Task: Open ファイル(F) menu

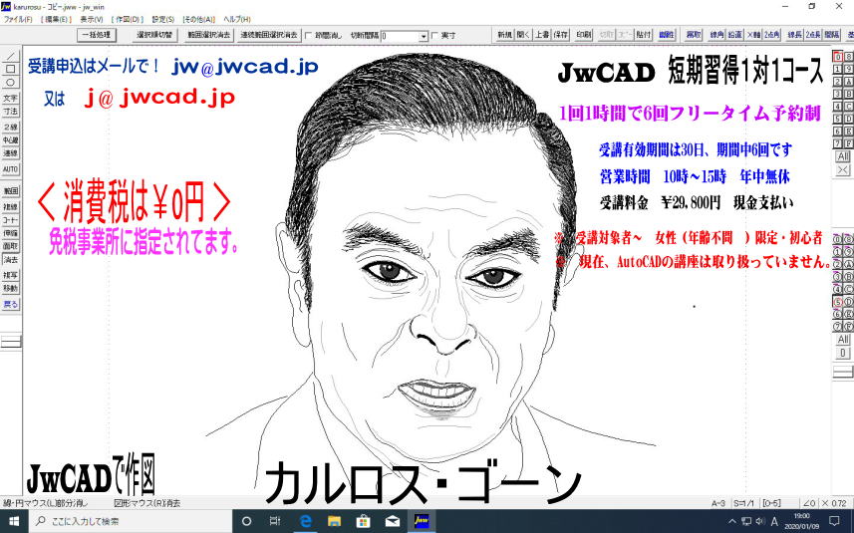Action: [x=18, y=19]
